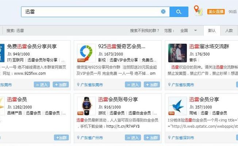Click 加群 in 迅雷会员 1282/2000 card
The width and height of the screenshot is (238, 146).
61,138
